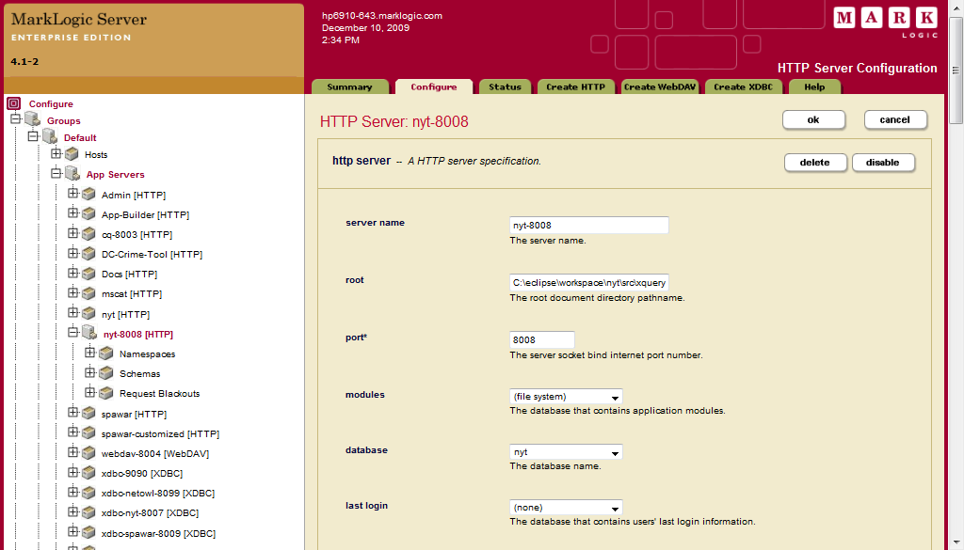
Task: Click the page vertical scrollbar thumb
Action: [956, 70]
